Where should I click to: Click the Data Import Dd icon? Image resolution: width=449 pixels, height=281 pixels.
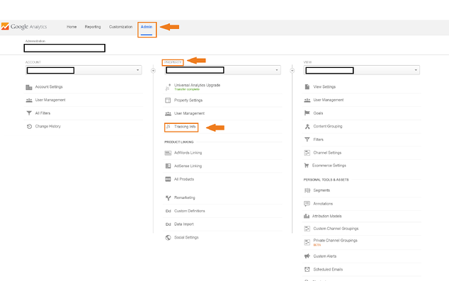168,224
